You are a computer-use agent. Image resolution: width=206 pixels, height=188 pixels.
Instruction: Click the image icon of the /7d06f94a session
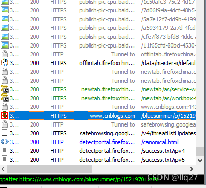pyautogui.click(x=5, y=10)
